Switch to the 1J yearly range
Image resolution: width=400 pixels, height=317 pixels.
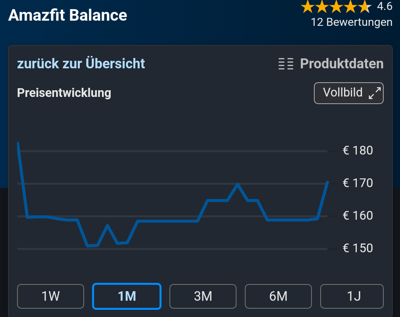tap(352, 296)
